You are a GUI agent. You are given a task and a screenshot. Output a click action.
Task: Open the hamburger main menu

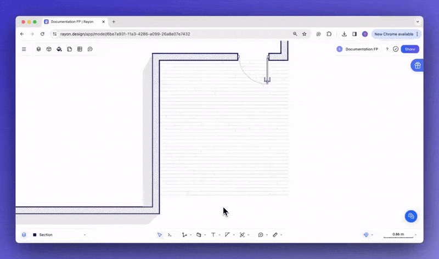pyautogui.click(x=24, y=49)
